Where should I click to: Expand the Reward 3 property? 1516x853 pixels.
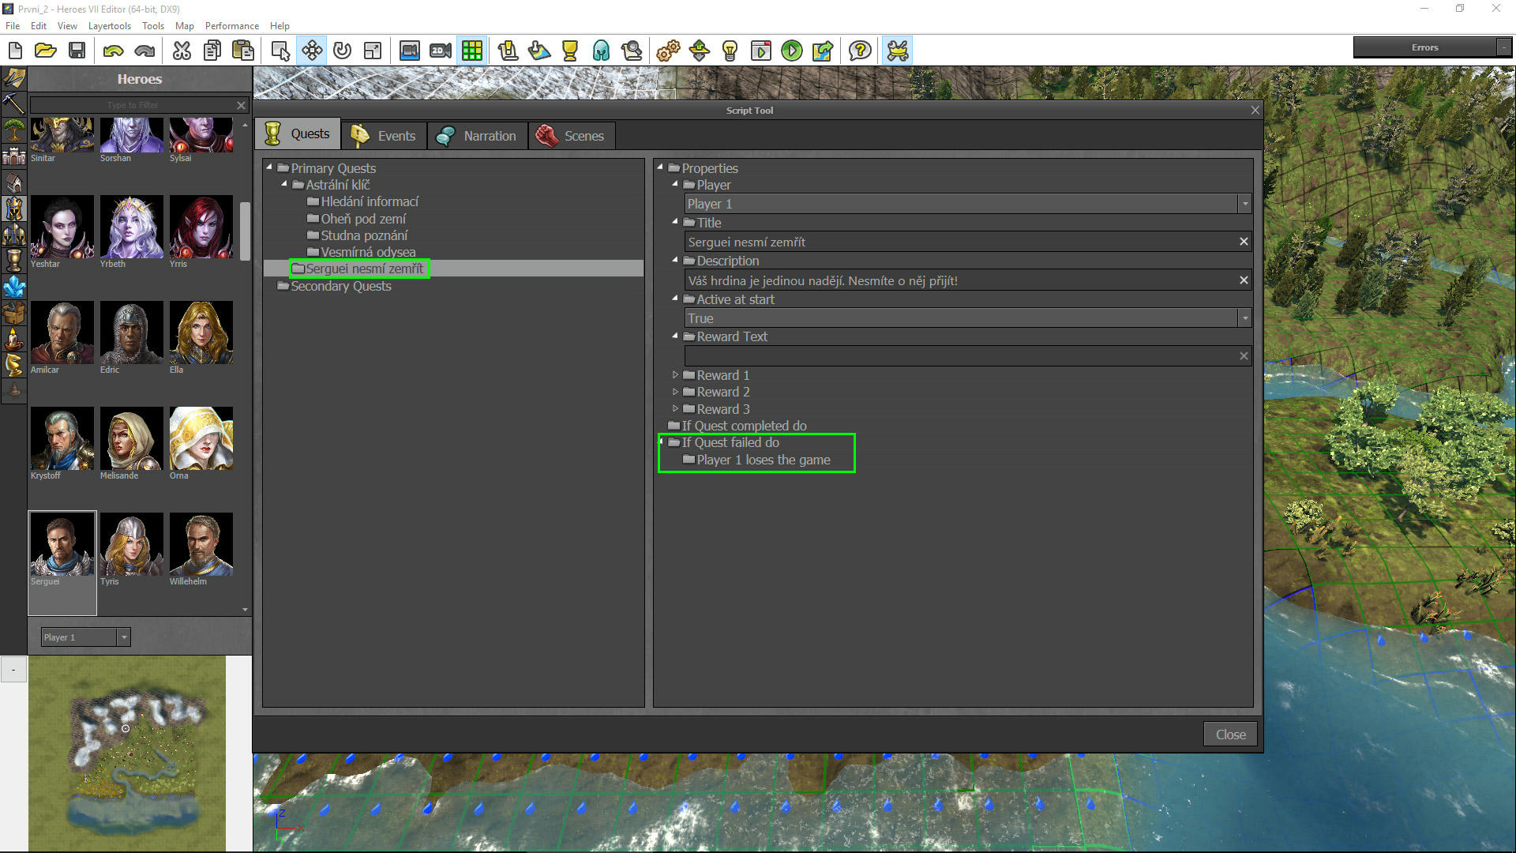pyautogui.click(x=675, y=409)
